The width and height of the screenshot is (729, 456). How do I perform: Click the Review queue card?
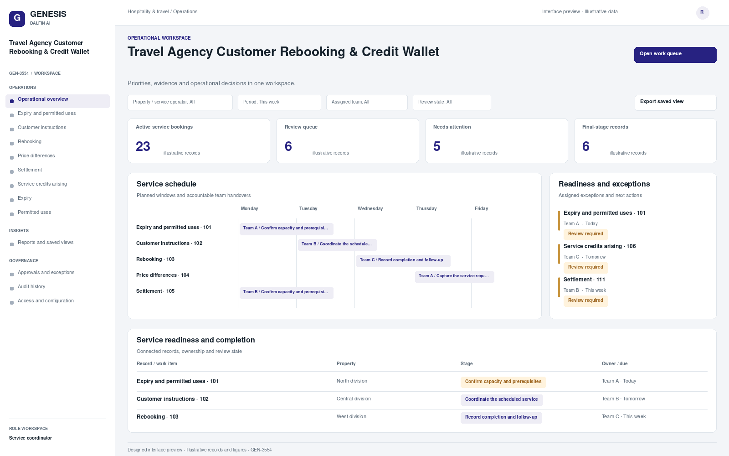pyautogui.click(x=347, y=140)
